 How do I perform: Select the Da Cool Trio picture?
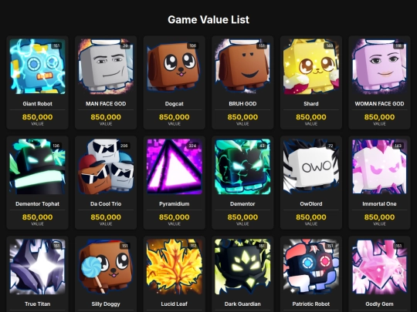[x=106, y=166]
